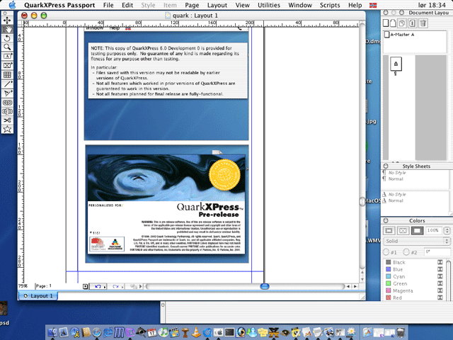Viewport: 453px width, 340px height.
Task: Click the shade 100% input field
Action: click(x=433, y=230)
